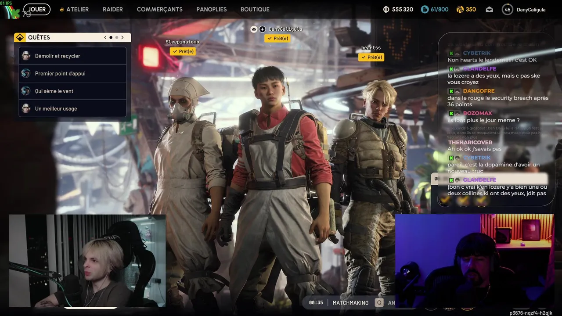Viewport: 562px width, 316px height.
Task: Click the BOZOMAX chat username
Action: [477, 113]
